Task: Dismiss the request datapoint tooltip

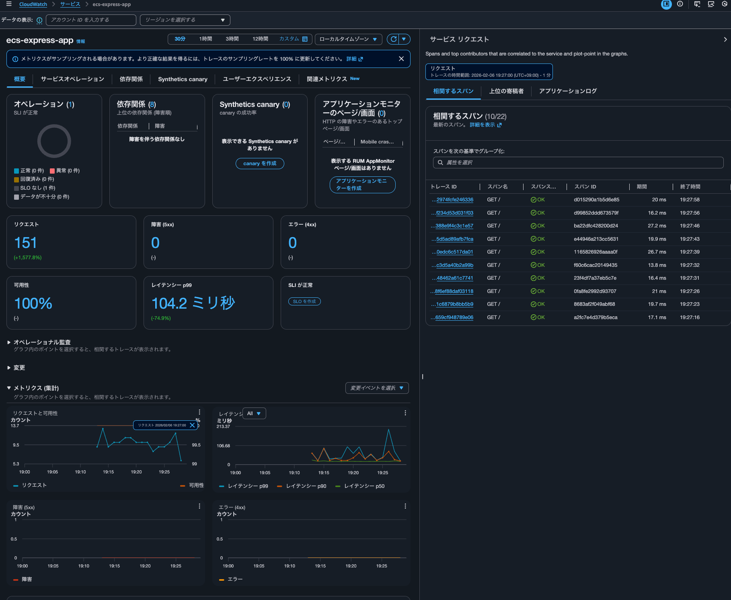Action: (x=192, y=425)
